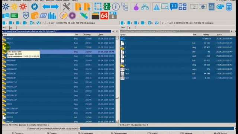
Task: Unpack files with zip up-arrow icon
Action: coord(87,7)
